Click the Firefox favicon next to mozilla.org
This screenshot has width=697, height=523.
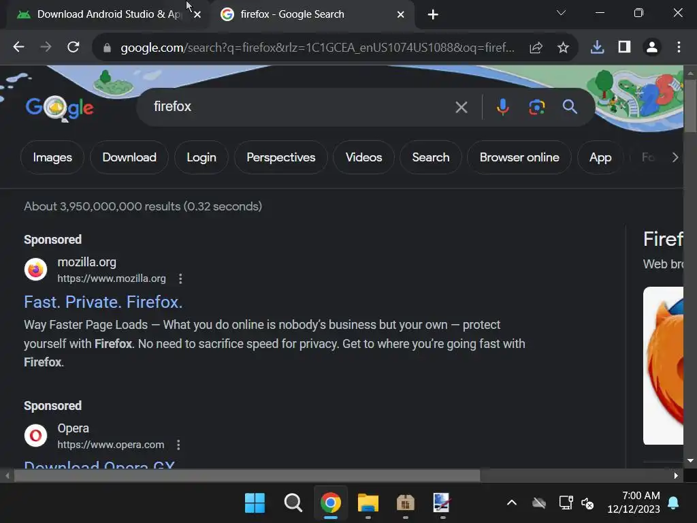point(35,270)
